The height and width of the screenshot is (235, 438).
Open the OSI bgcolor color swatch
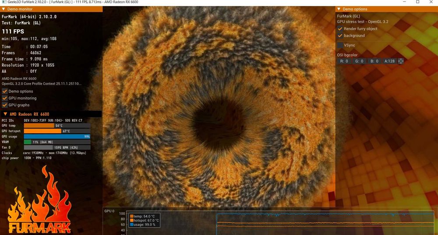(x=401, y=61)
